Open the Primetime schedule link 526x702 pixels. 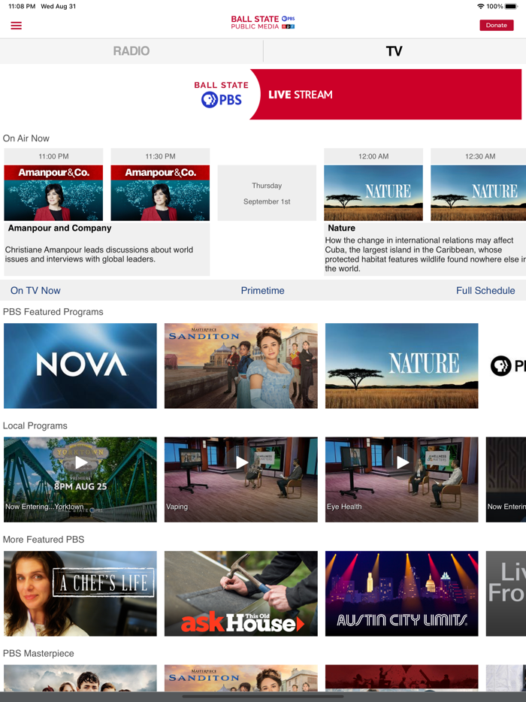(x=263, y=291)
